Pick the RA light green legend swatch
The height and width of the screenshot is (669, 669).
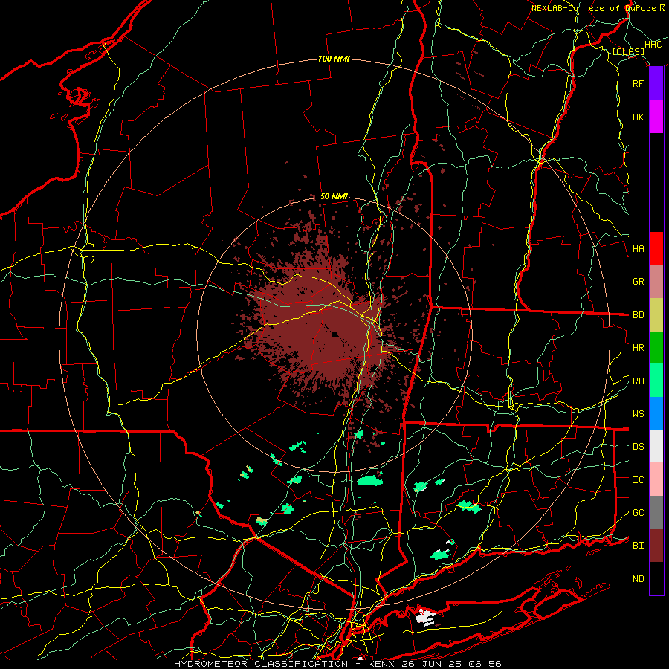656,381
